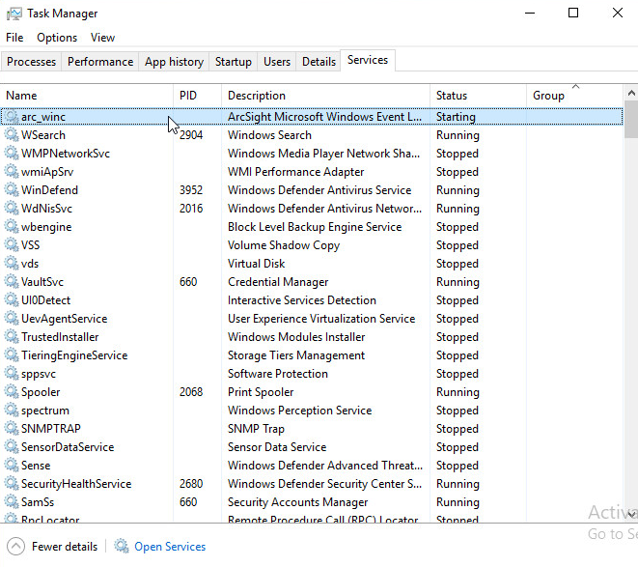Select the TrustedInstaller service row

60,337
